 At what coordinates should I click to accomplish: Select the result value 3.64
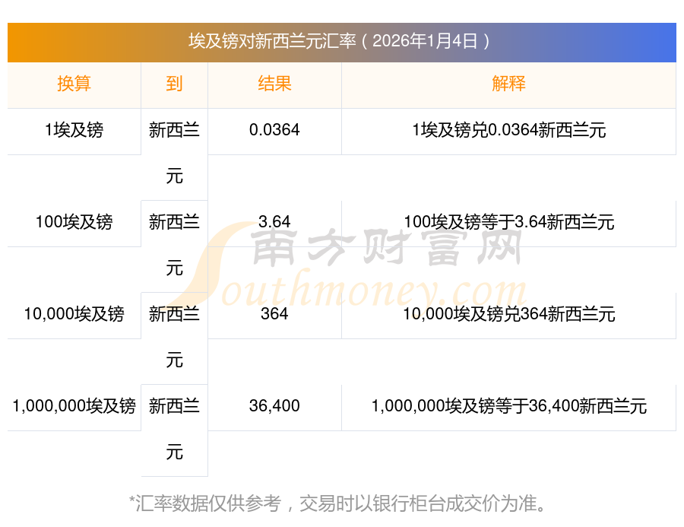click(274, 223)
